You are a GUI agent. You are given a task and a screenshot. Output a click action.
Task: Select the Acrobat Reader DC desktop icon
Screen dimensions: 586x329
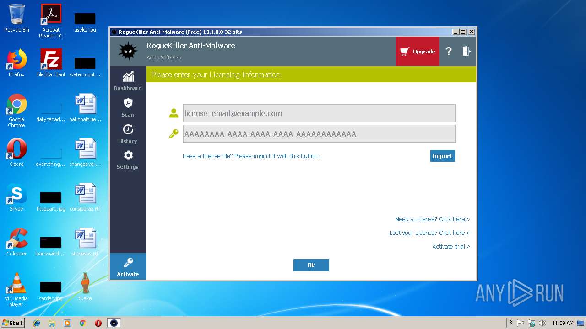point(51,21)
